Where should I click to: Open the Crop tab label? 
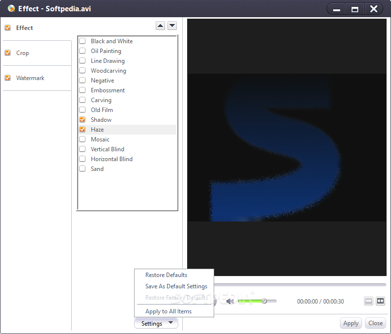(23, 53)
